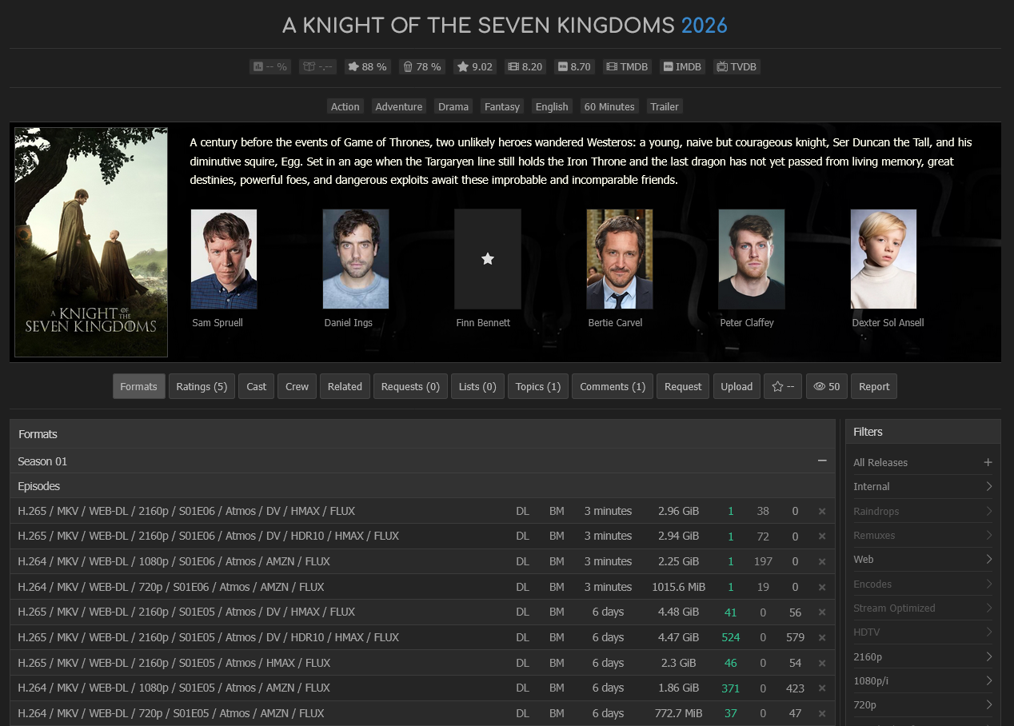Toggle the star favorite button
The height and width of the screenshot is (726, 1014).
coord(783,386)
